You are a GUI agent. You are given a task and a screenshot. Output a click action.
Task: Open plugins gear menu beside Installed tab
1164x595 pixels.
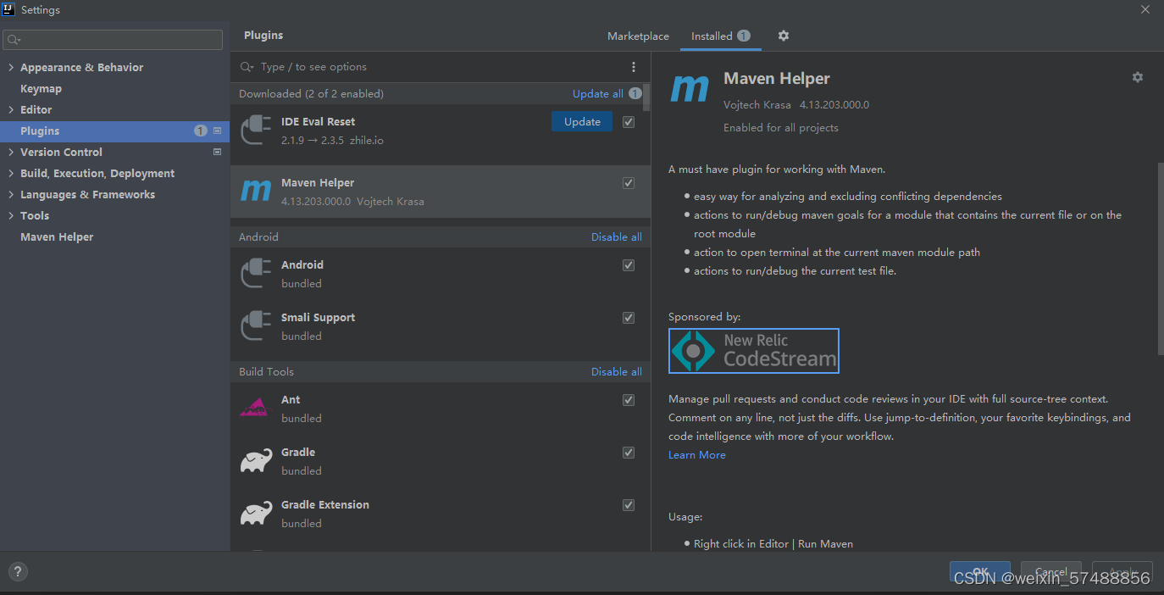(x=784, y=36)
